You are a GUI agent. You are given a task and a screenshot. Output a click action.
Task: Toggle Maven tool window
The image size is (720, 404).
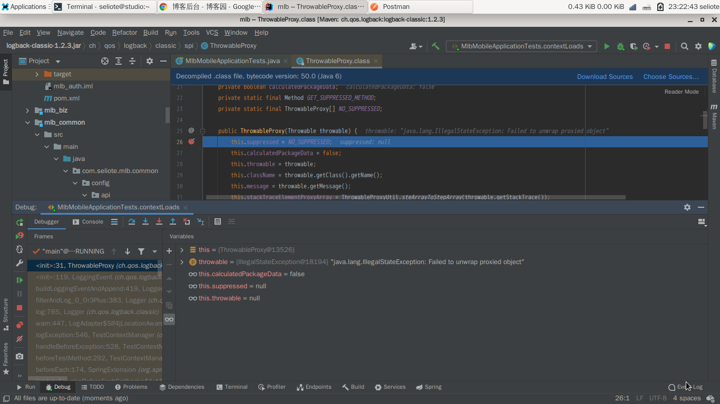coord(714,116)
